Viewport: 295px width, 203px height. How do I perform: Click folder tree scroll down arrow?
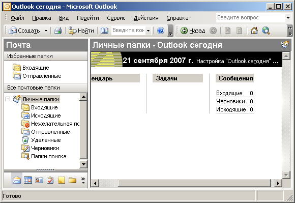pyautogui.click(x=83, y=164)
